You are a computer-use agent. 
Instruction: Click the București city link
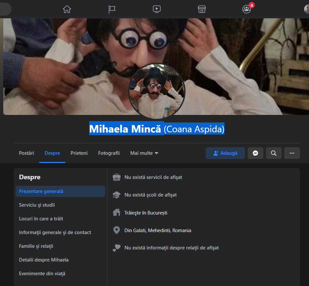point(157,213)
